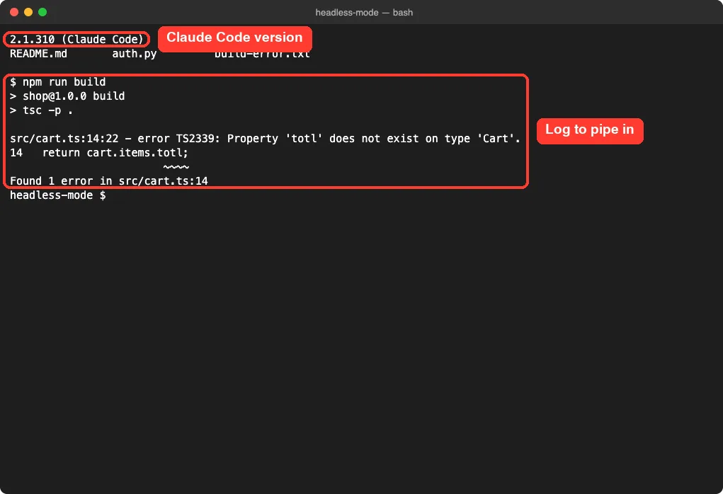The image size is (723, 494).
Task: Click the '> tsc -p .' line
Action: pos(42,110)
